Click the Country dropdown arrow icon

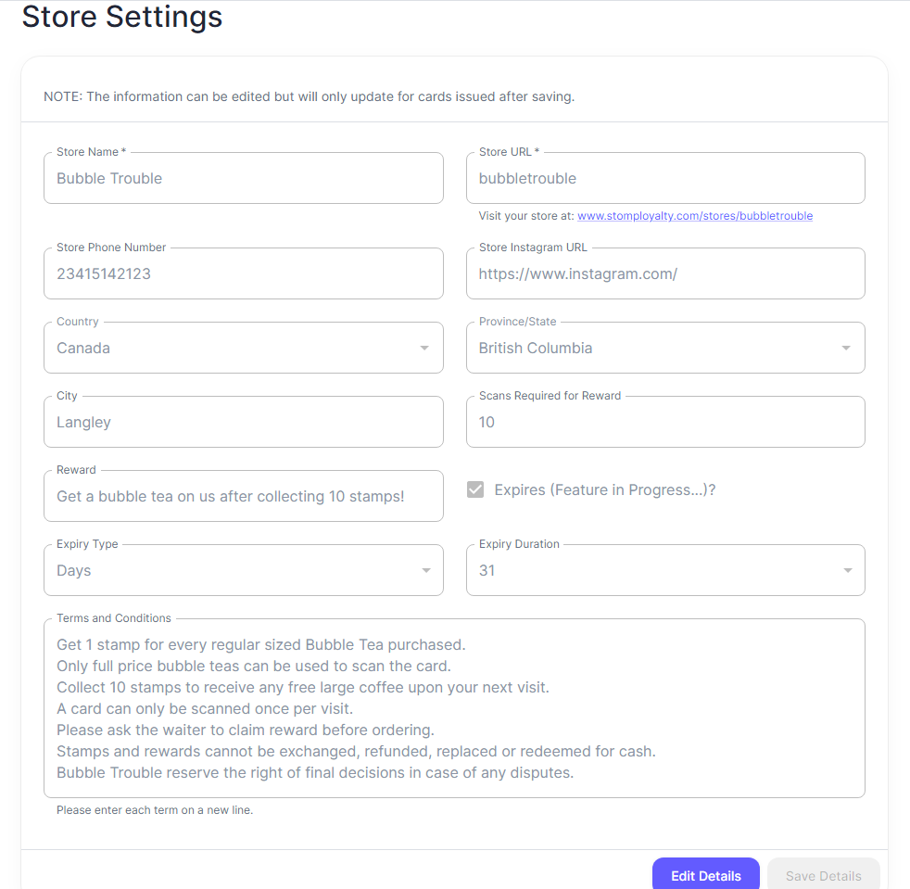[x=424, y=349]
